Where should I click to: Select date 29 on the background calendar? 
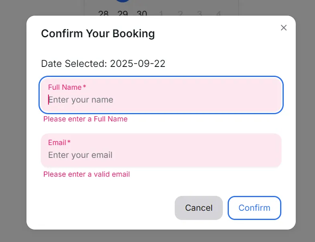point(123,14)
